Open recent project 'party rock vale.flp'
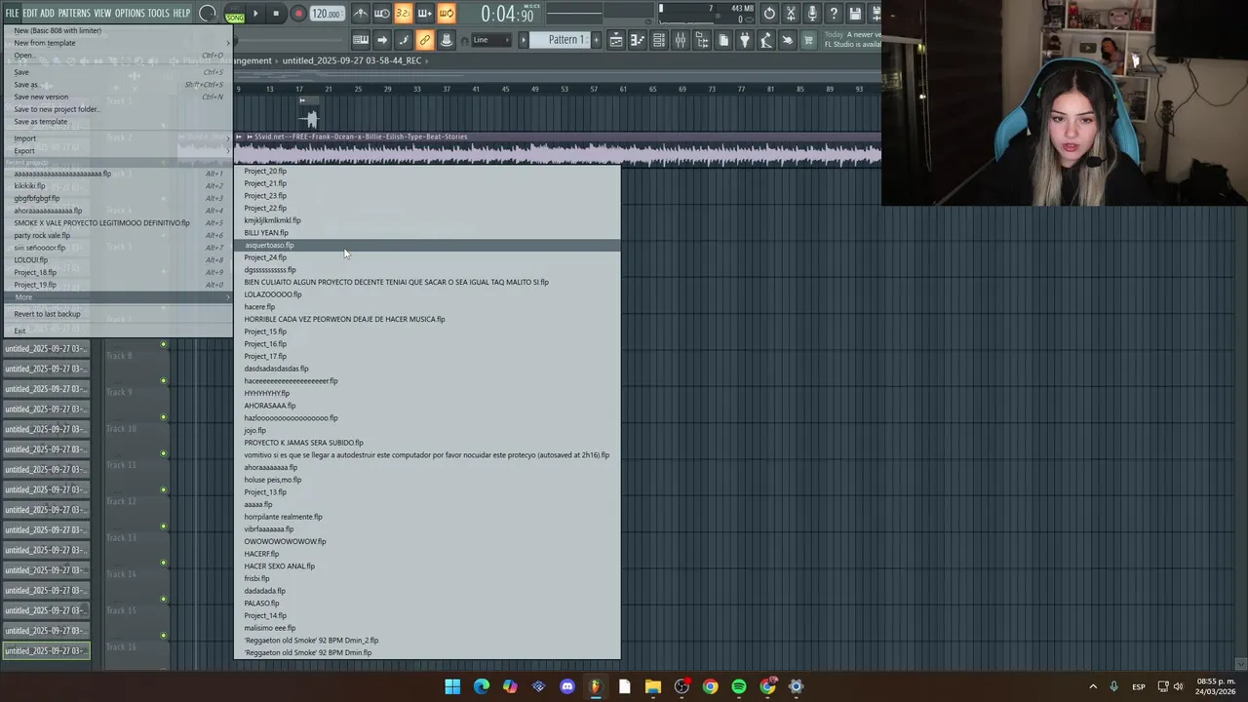The image size is (1248, 702). coord(117,235)
